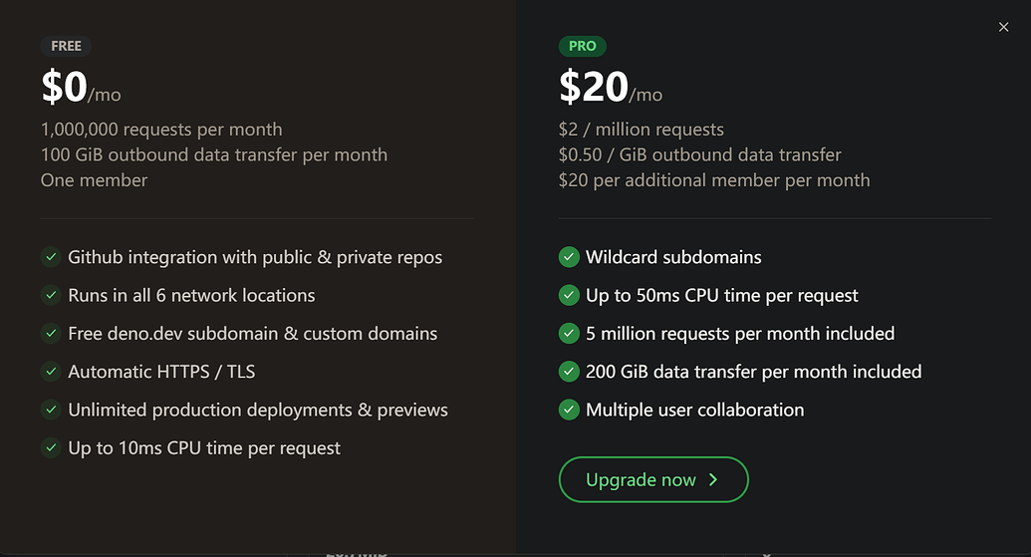The width and height of the screenshot is (1031, 557).
Task: Click the $2 / million requests line
Action: 642,130
